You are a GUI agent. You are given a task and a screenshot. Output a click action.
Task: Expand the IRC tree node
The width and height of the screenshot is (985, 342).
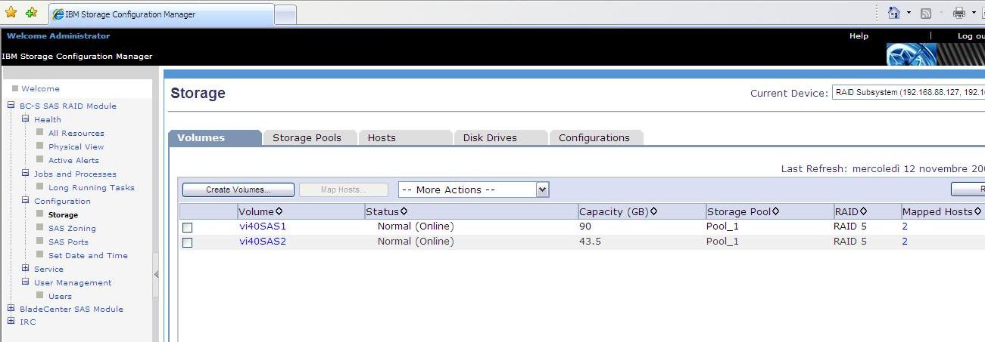coord(11,322)
